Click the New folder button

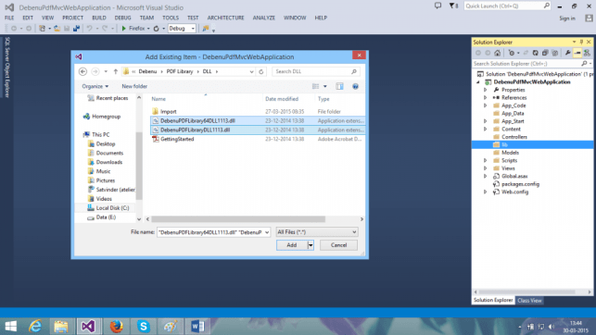pyautogui.click(x=134, y=86)
